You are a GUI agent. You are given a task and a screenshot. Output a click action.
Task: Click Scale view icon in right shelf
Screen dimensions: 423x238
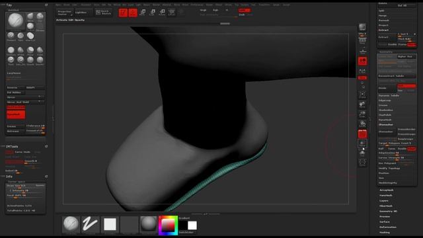[x=362, y=114]
